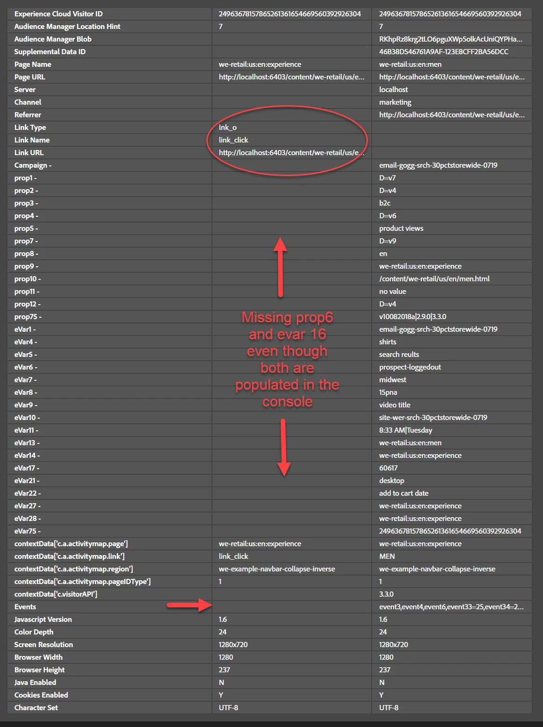Click eVar9 value 'video title'
Screen dimensions: 543x727
(395, 405)
